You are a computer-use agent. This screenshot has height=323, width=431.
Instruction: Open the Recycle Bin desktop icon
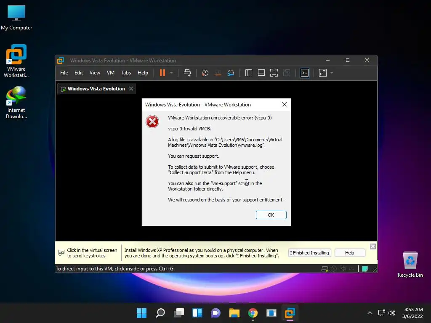point(410,265)
